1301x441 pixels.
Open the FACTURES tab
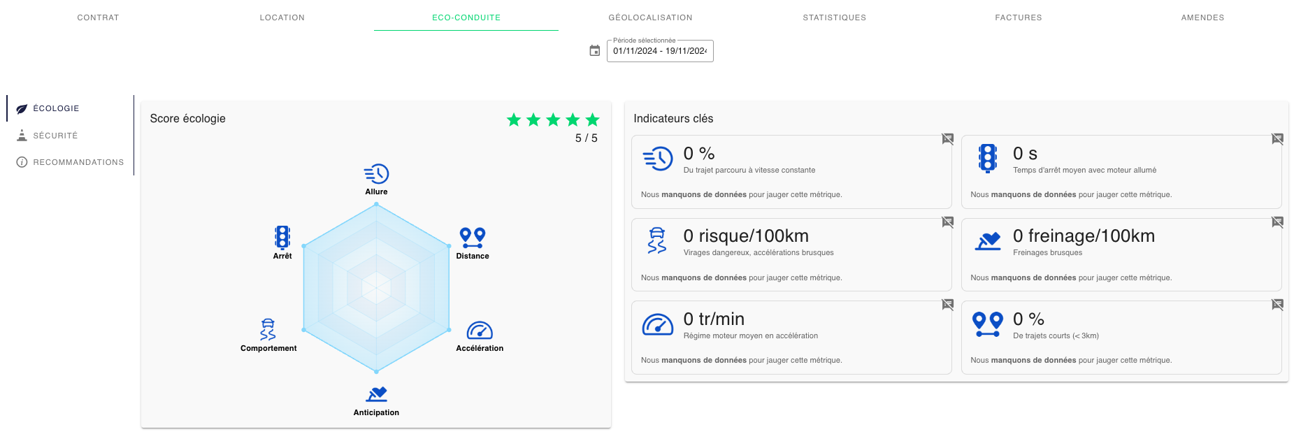1019,17
